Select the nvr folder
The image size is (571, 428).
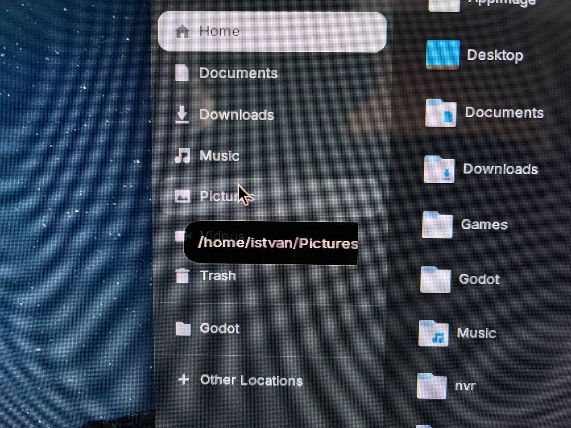pyautogui.click(x=447, y=386)
